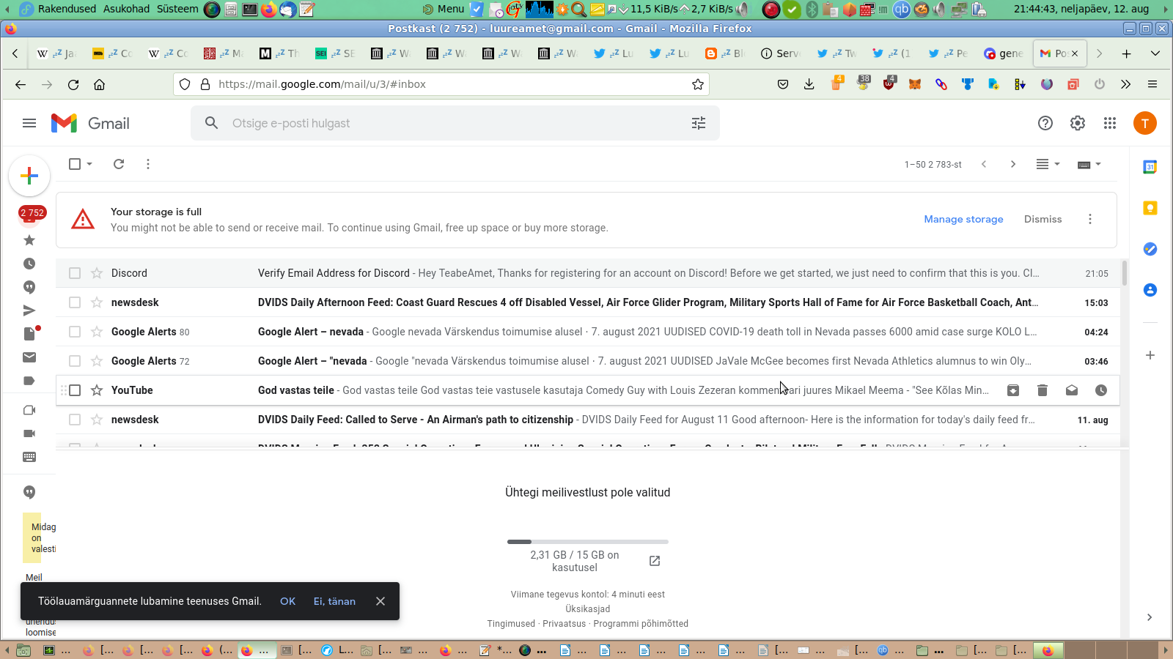Image resolution: width=1173 pixels, height=659 pixels.
Task: Show more Firefox toolbar tools
Action: click(1126, 84)
